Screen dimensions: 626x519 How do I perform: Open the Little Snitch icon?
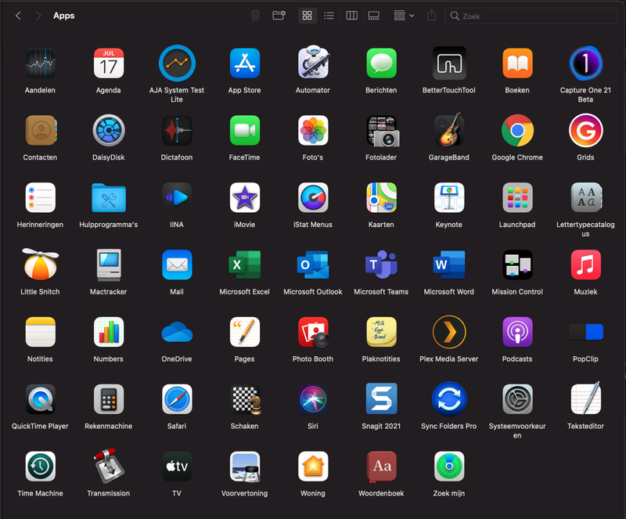tap(41, 264)
